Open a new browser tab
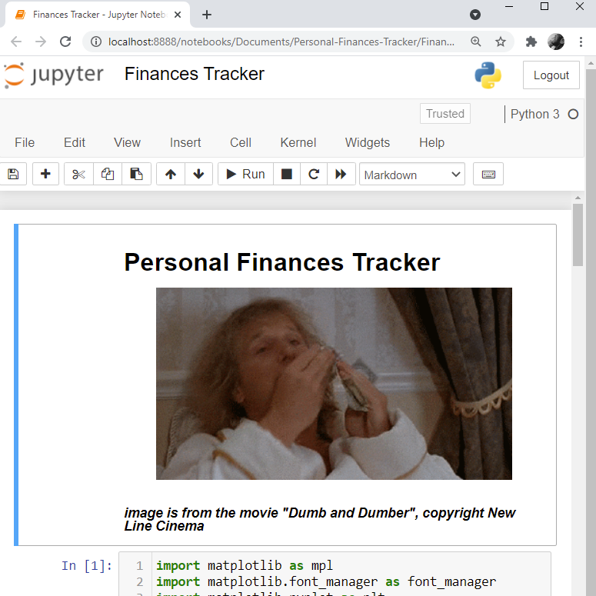This screenshot has width=596, height=596. (207, 15)
